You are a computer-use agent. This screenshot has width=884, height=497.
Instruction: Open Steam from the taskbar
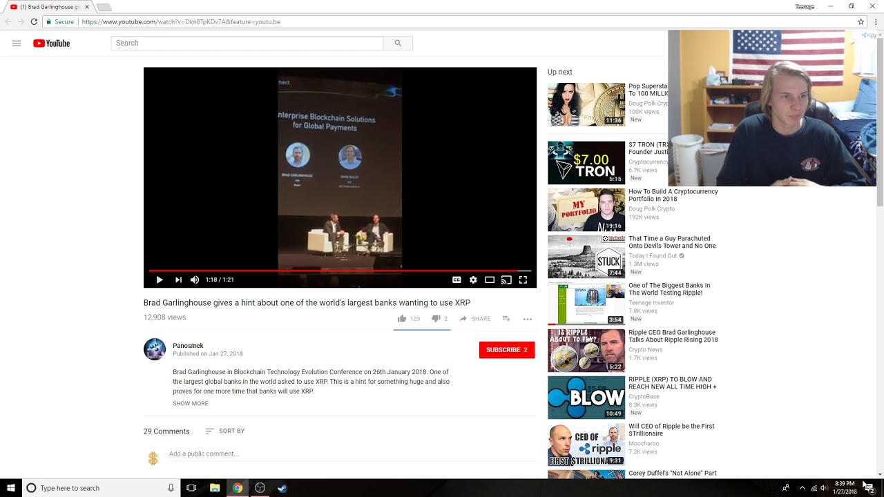pyautogui.click(x=282, y=488)
